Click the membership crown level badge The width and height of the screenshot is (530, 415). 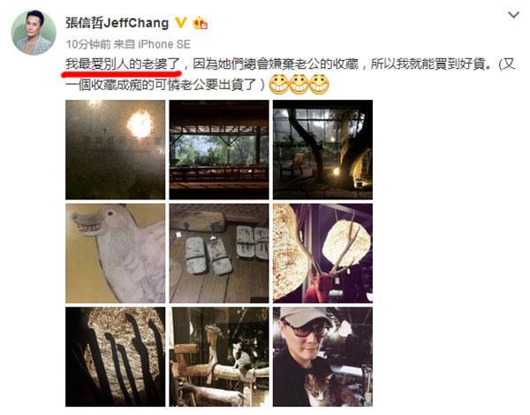tap(201, 23)
